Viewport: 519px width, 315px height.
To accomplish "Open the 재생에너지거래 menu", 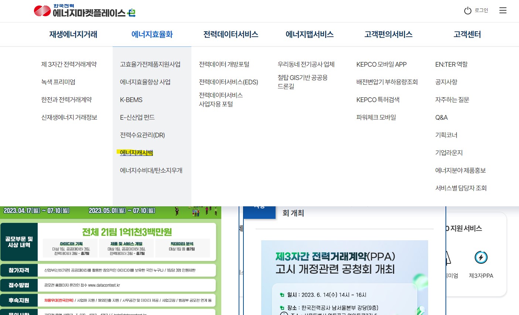I will tap(73, 34).
